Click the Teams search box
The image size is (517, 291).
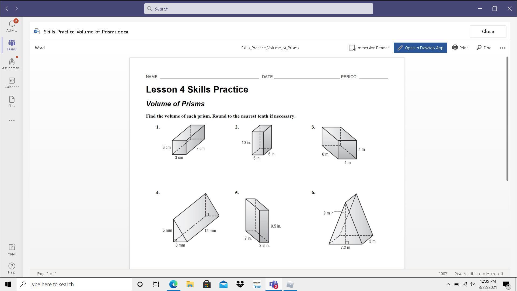click(258, 9)
